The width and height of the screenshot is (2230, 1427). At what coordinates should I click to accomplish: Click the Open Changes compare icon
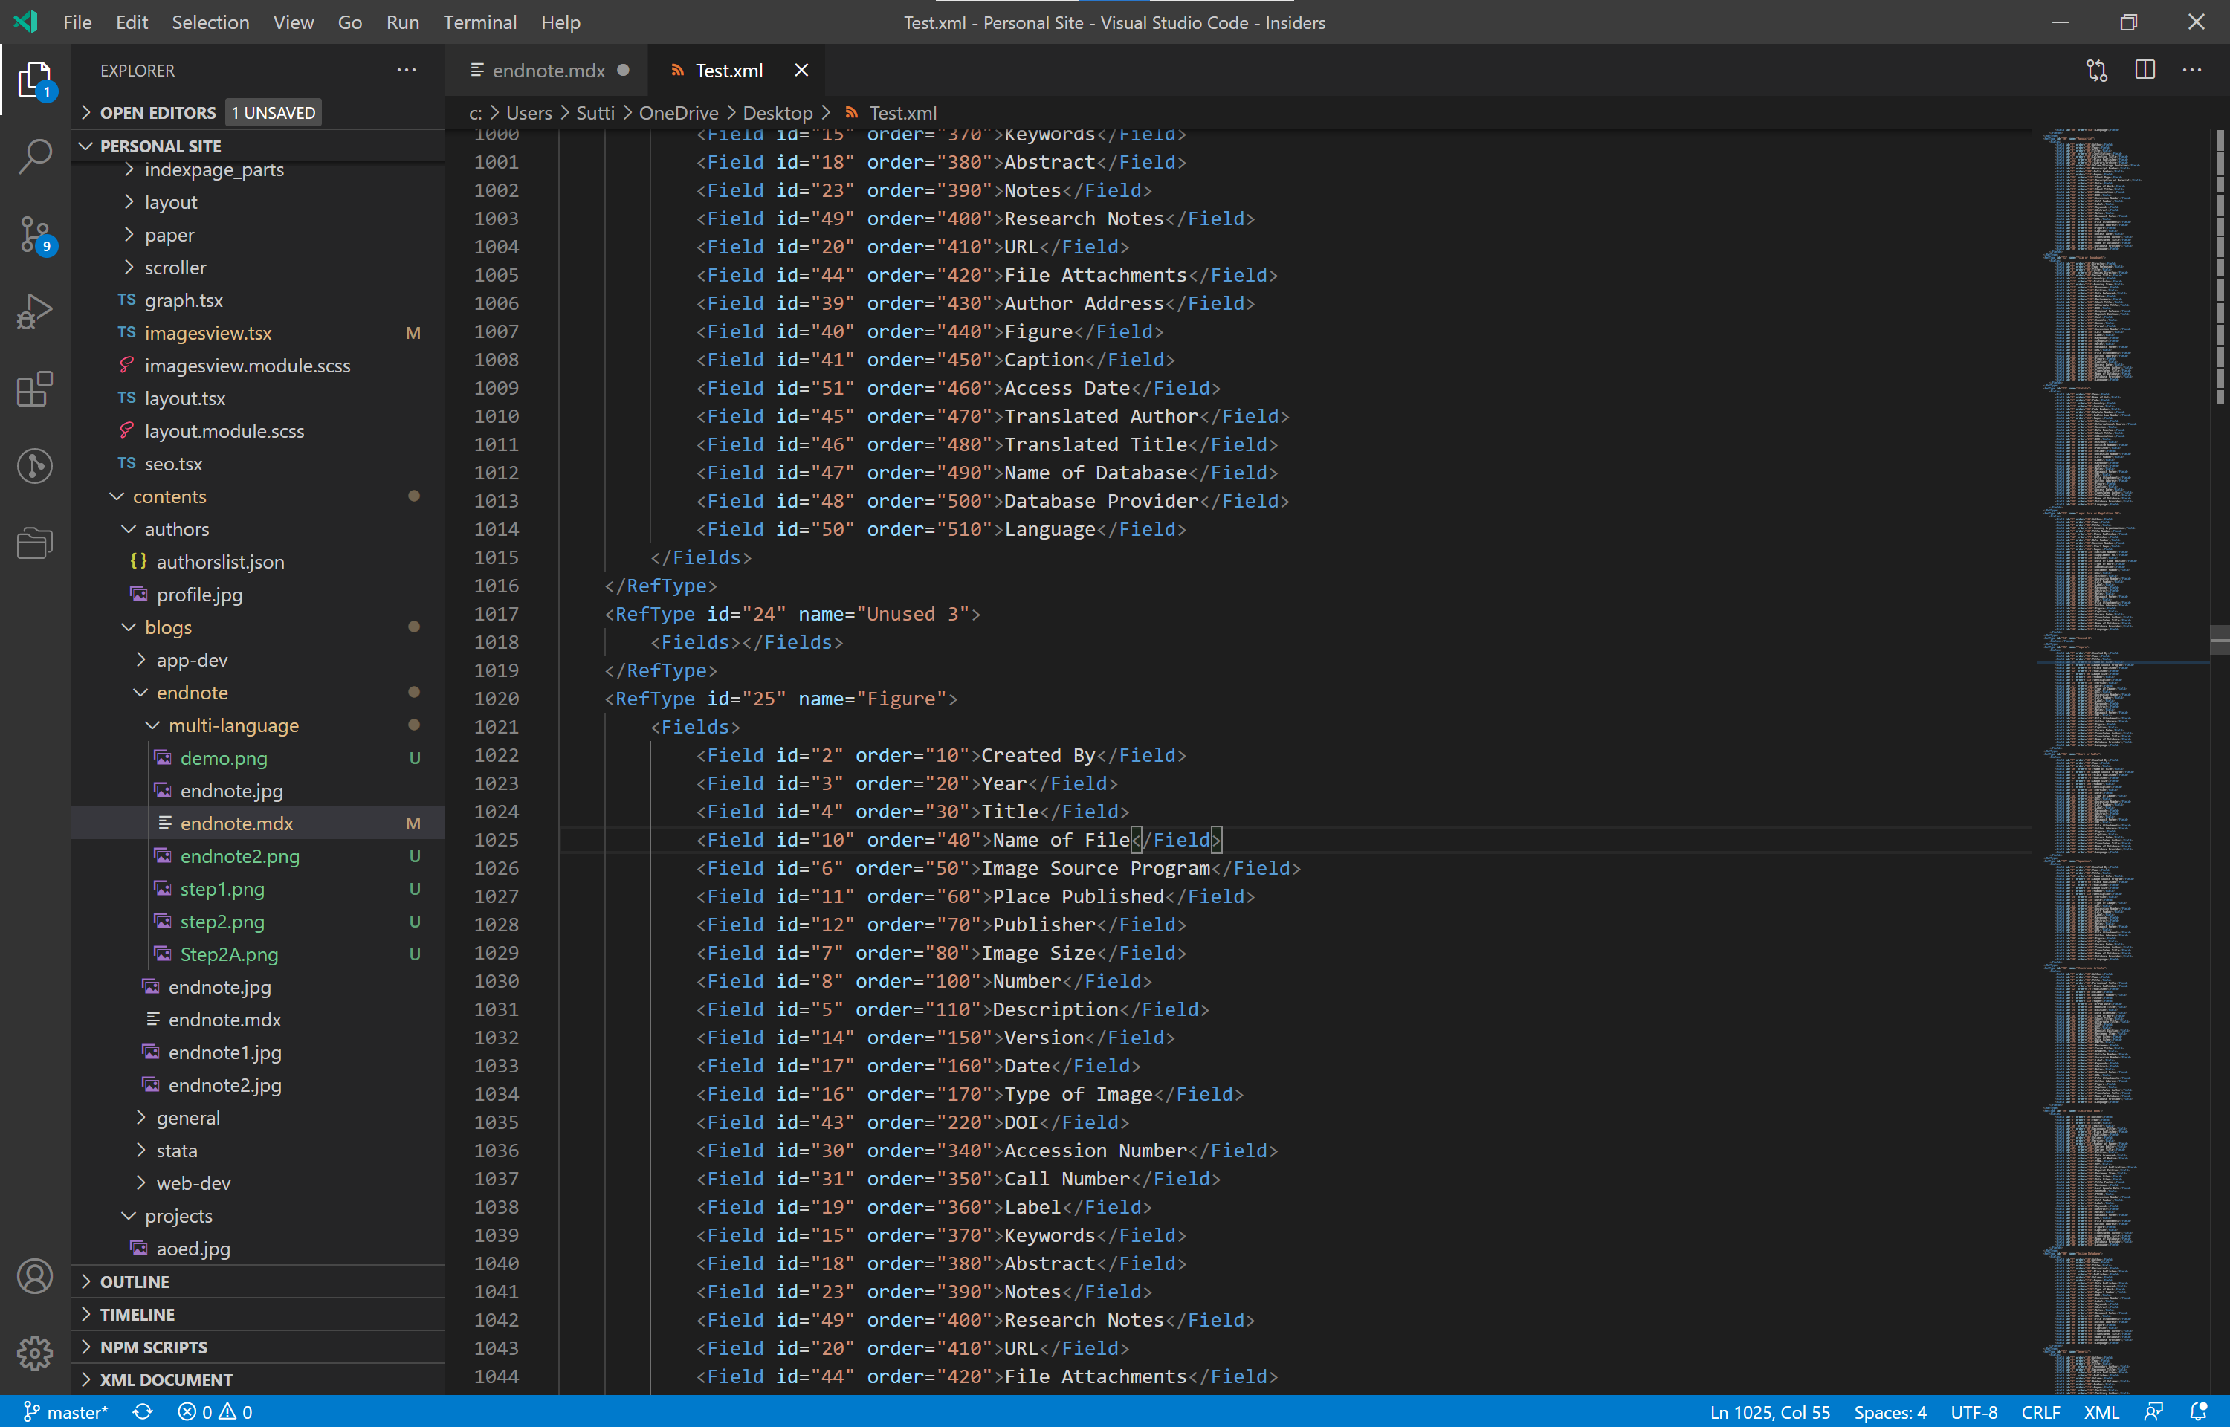(x=2097, y=71)
